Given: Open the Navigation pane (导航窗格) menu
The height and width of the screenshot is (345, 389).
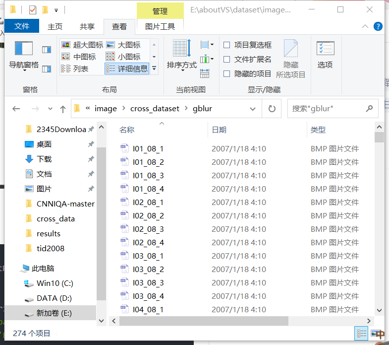Looking at the screenshot, I should point(24,56).
